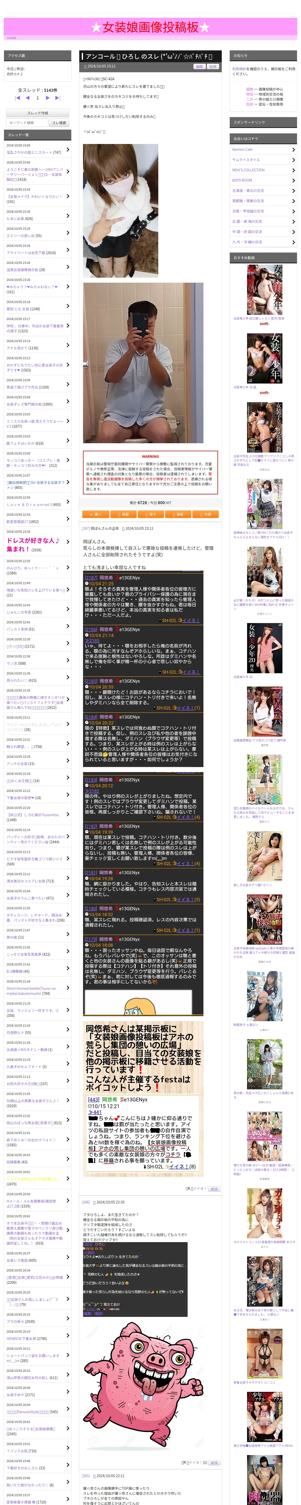This screenshot has height=1505, width=301.
Task: Click hit counter 累計 6728 / 今日 800 HIT
Action: (150, 502)
